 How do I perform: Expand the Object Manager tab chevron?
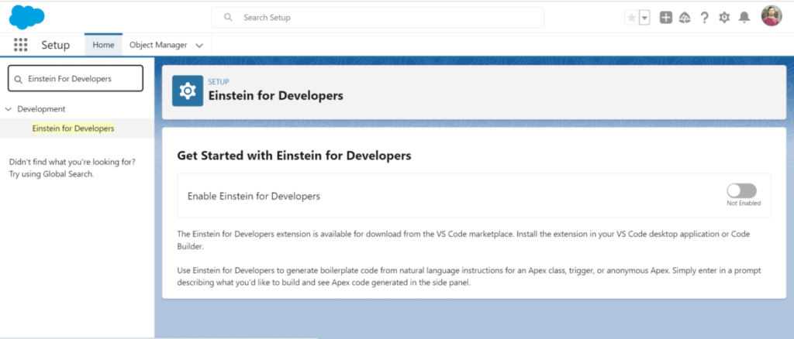pos(199,46)
